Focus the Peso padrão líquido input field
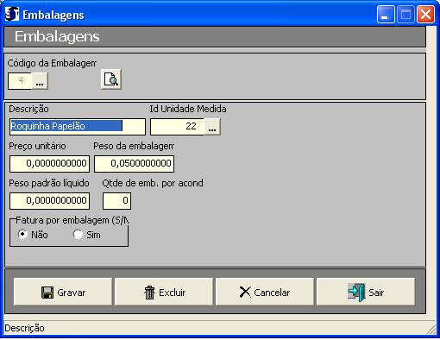The width and height of the screenshot is (440, 340). point(49,201)
